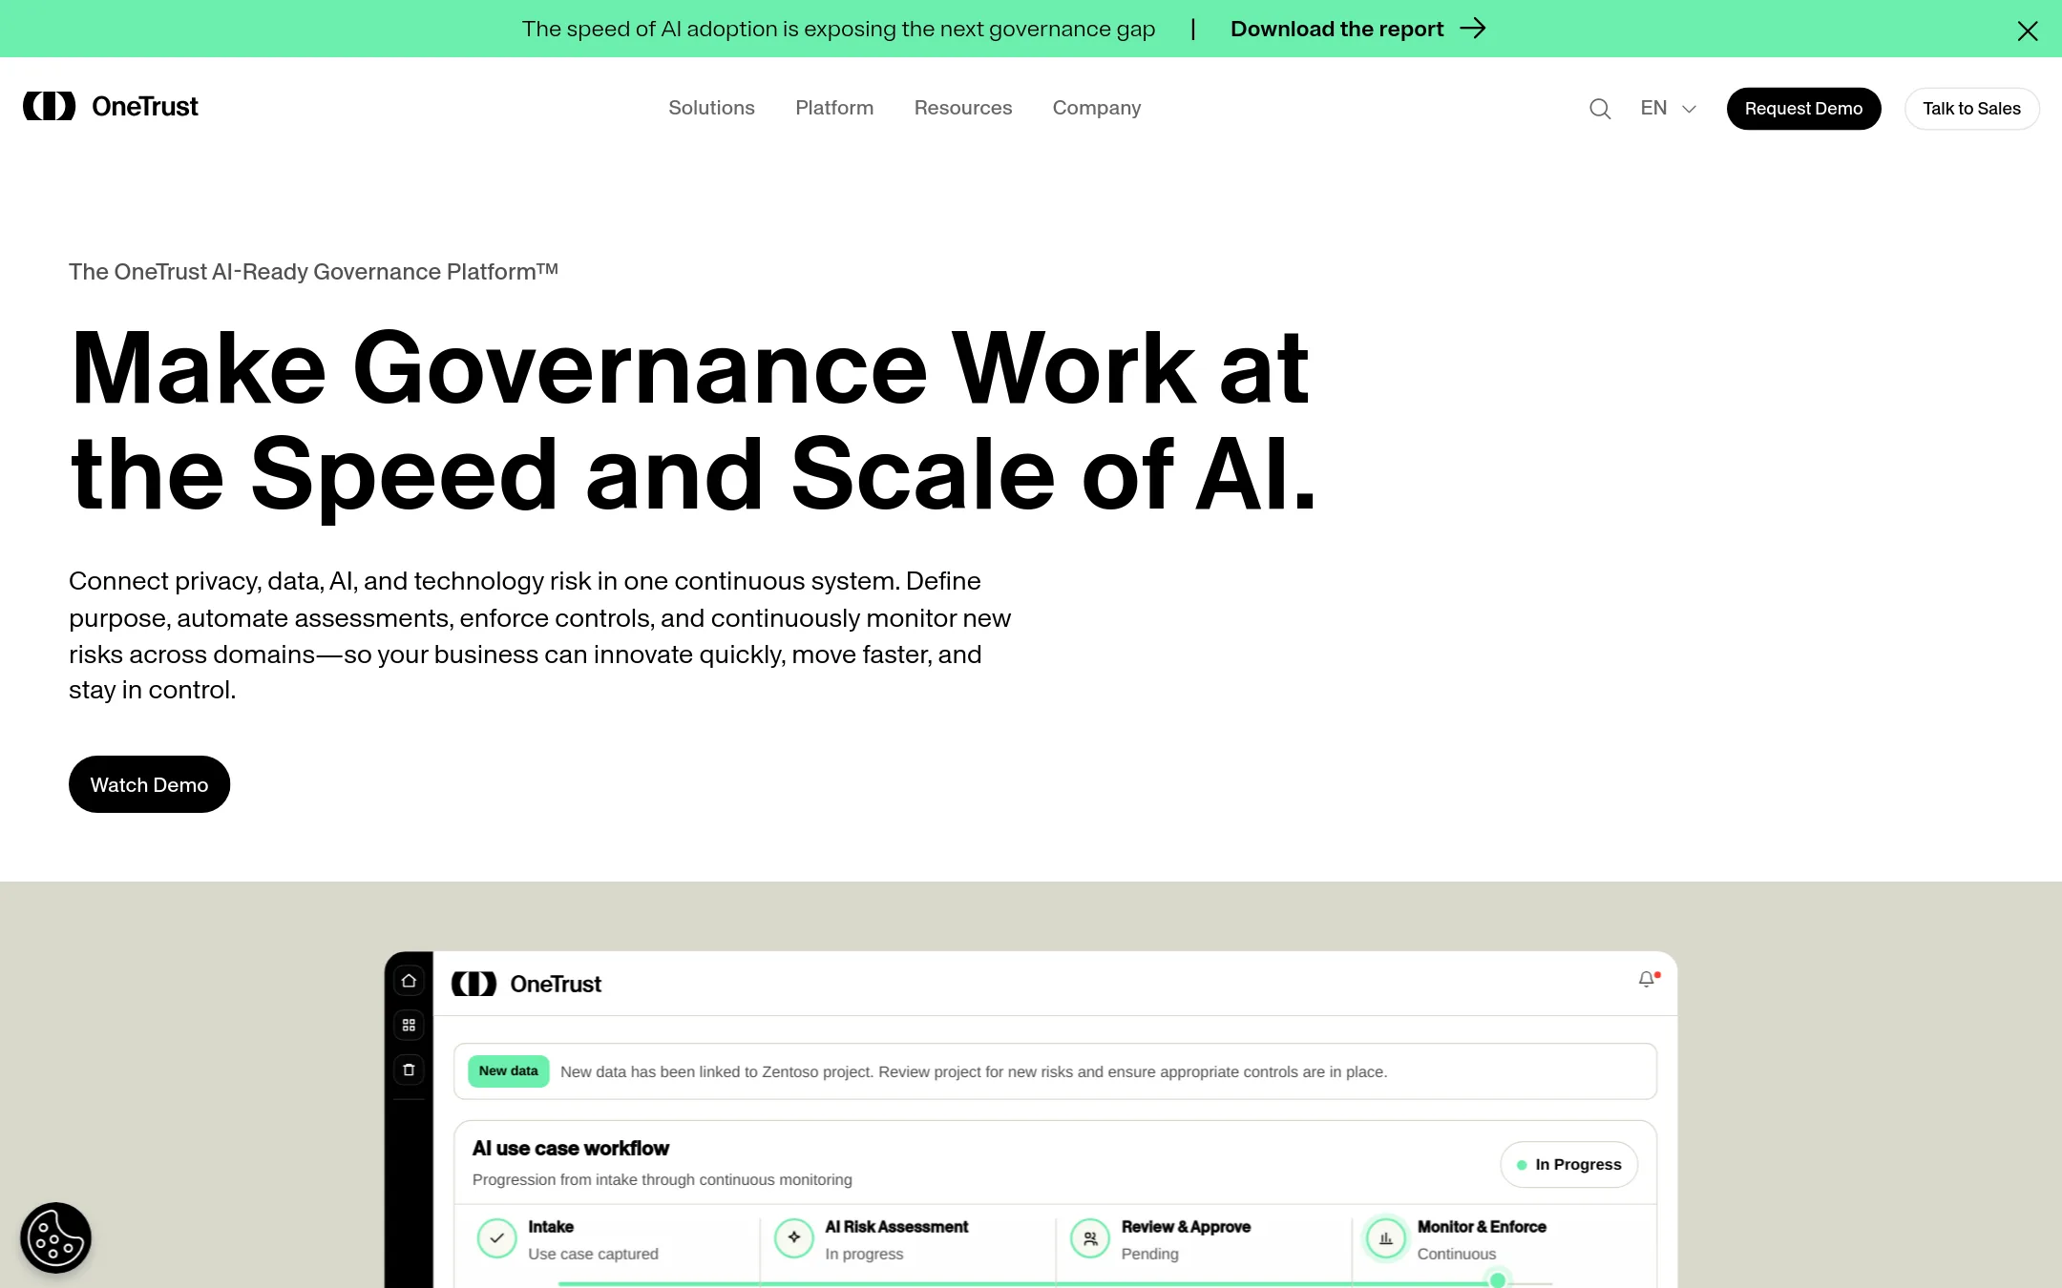The width and height of the screenshot is (2062, 1288).
Task: Click the Review & Approve step icon
Action: 1089,1238
